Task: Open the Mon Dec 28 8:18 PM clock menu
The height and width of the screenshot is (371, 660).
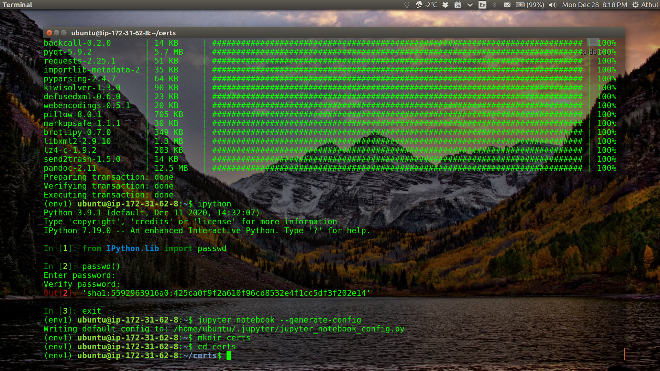Action: (594, 5)
